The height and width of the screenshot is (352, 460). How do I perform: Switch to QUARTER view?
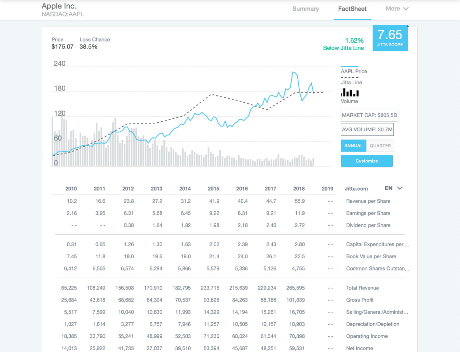point(380,146)
